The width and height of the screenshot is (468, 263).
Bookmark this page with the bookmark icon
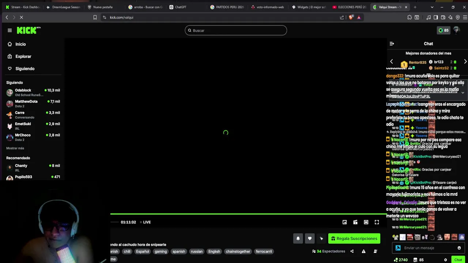95,17
